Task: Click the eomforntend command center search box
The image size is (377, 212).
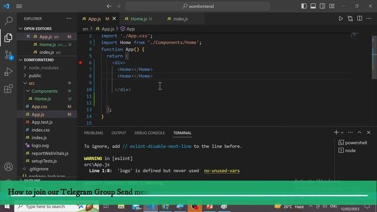Action: pos(197,6)
